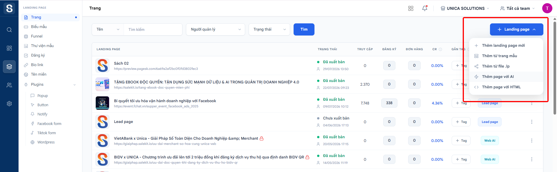Add Tag to Lead page row
Screen dimensions: 557x172
tap(461, 122)
